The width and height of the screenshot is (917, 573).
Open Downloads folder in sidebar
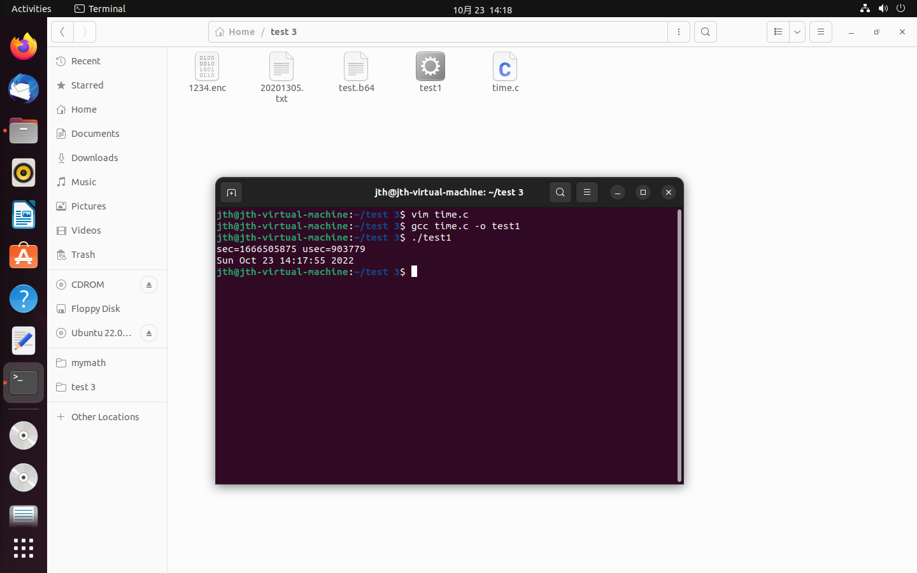point(107,158)
